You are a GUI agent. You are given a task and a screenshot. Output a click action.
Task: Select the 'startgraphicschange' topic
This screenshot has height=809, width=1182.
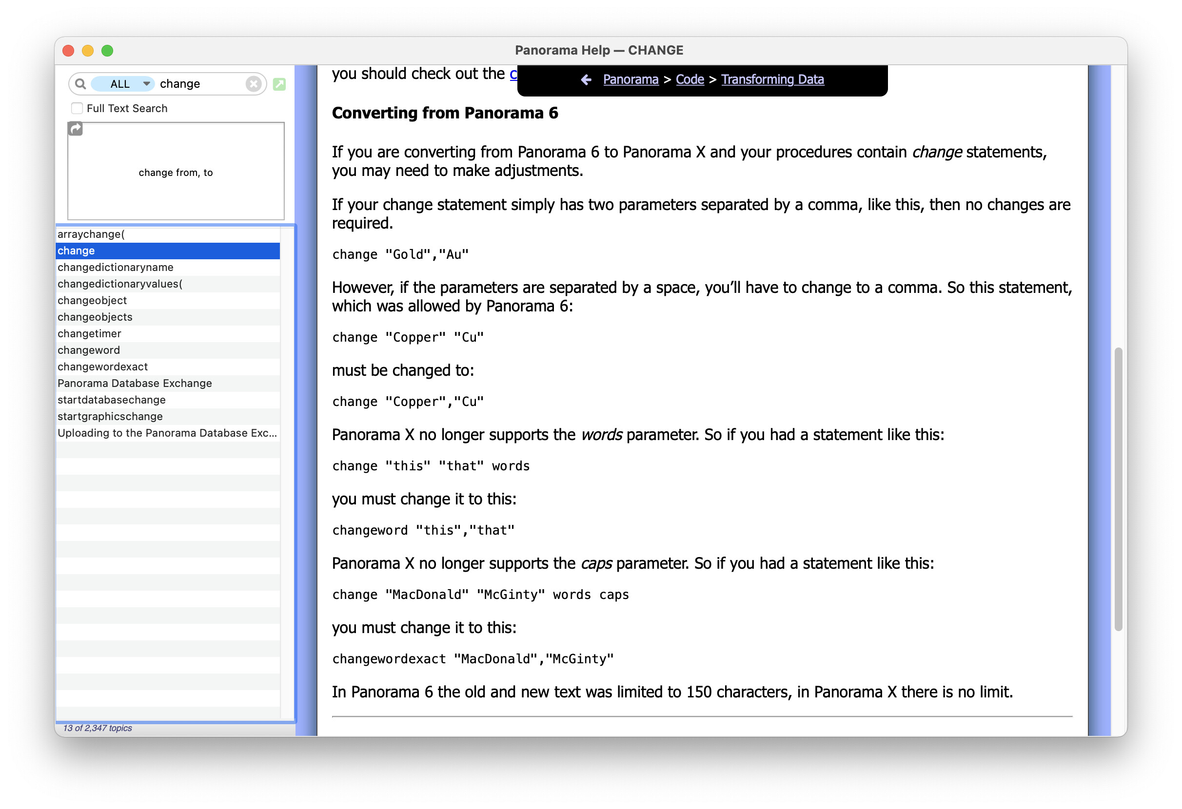click(x=168, y=417)
